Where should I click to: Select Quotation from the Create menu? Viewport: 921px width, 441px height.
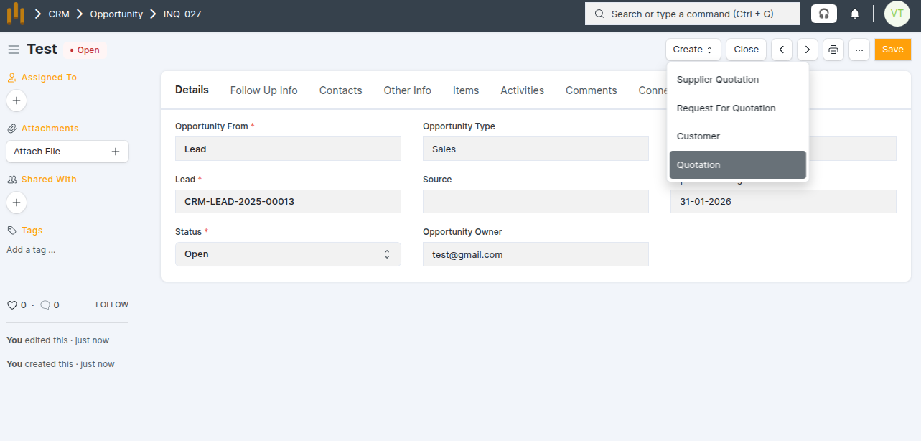pyautogui.click(x=737, y=165)
